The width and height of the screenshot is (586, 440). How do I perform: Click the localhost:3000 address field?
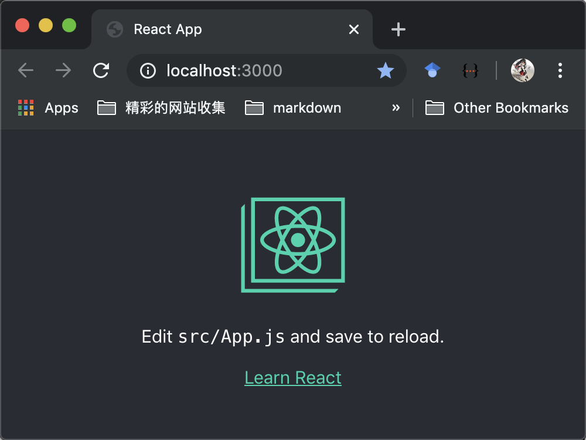pos(264,71)
